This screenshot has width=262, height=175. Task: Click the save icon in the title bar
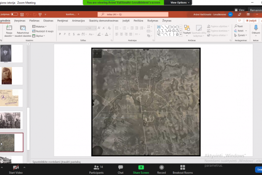[22, 14]
